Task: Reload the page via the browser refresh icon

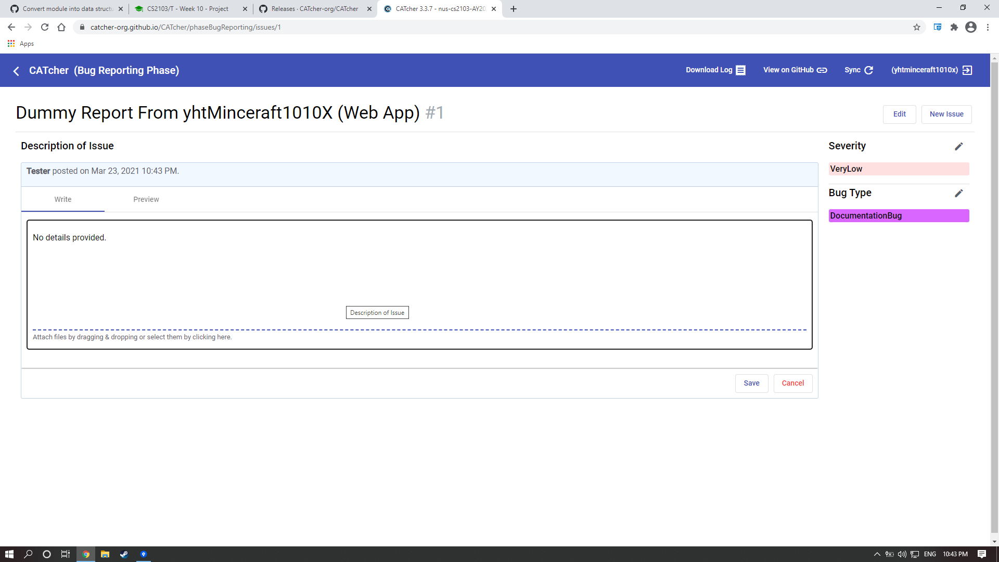Action: tap(45, 27)
